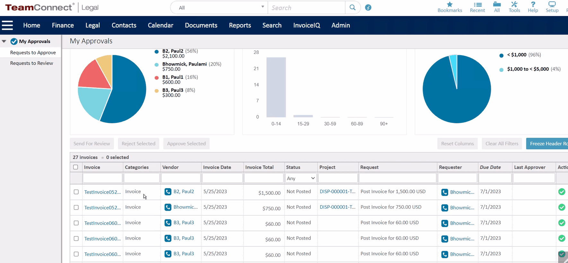Open the Setup monitor icon
This screenshot has width=568, height=263.
(x=552, y=4)
